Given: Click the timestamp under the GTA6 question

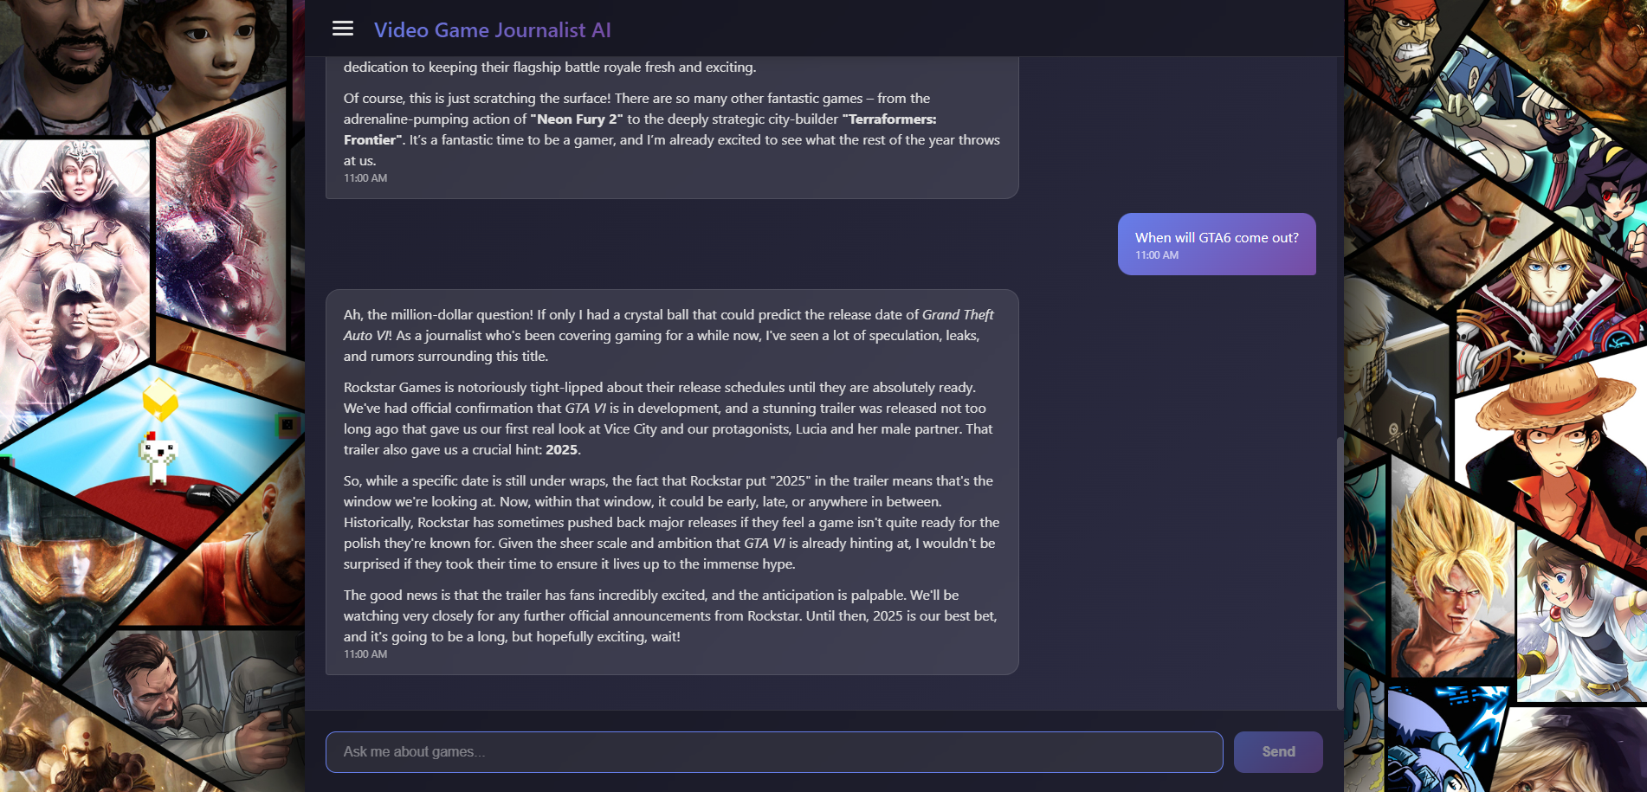Looking at the screenshot, I should (1156, 255).
